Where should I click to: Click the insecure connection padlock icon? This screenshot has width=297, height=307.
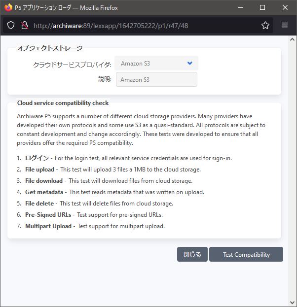tap(24, 26)
